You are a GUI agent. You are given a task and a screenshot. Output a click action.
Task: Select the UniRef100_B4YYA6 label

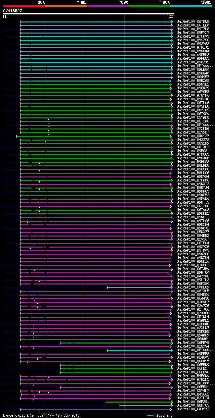(193, 276)
